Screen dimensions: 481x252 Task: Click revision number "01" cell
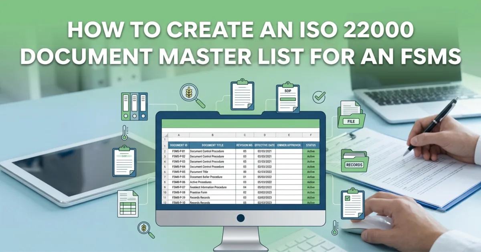[x=245, y=177]
